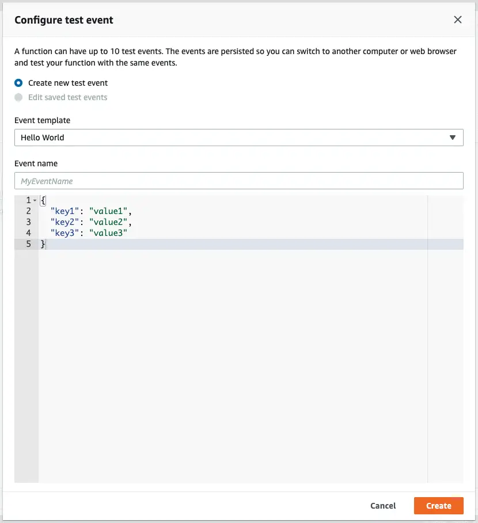Close the Configure test event dialog
Screen dimensions: 478x523
tap(458, 19)
